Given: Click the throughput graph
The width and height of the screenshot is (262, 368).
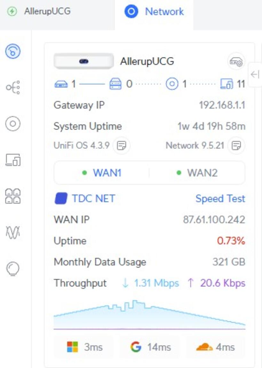Looking at the screenshot, I should click(149, 315).
